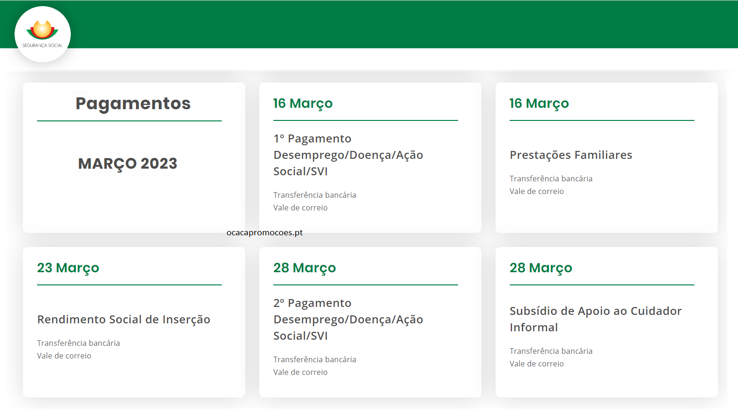
Task: Click Transferência bancária under 2º Pagamento
Action: point(315,359)
